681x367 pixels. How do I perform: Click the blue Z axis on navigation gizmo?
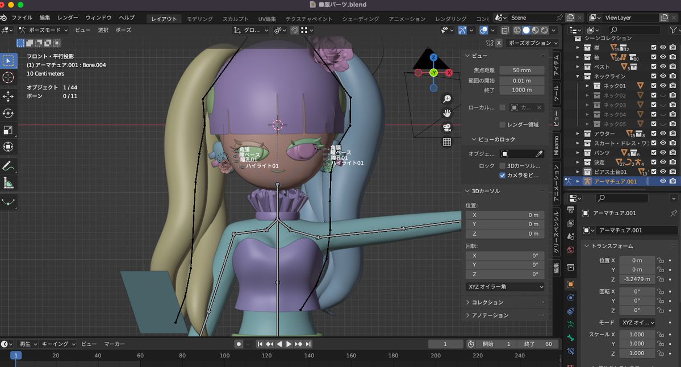click(x=433, y=57)
